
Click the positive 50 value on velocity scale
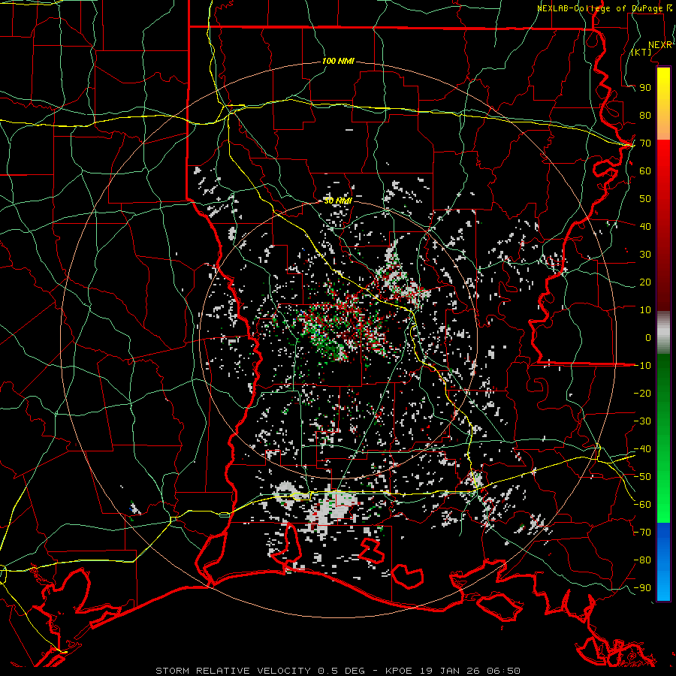point(645,199)
